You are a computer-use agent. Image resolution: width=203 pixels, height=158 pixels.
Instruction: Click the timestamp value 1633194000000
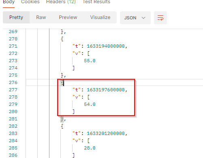106,46
